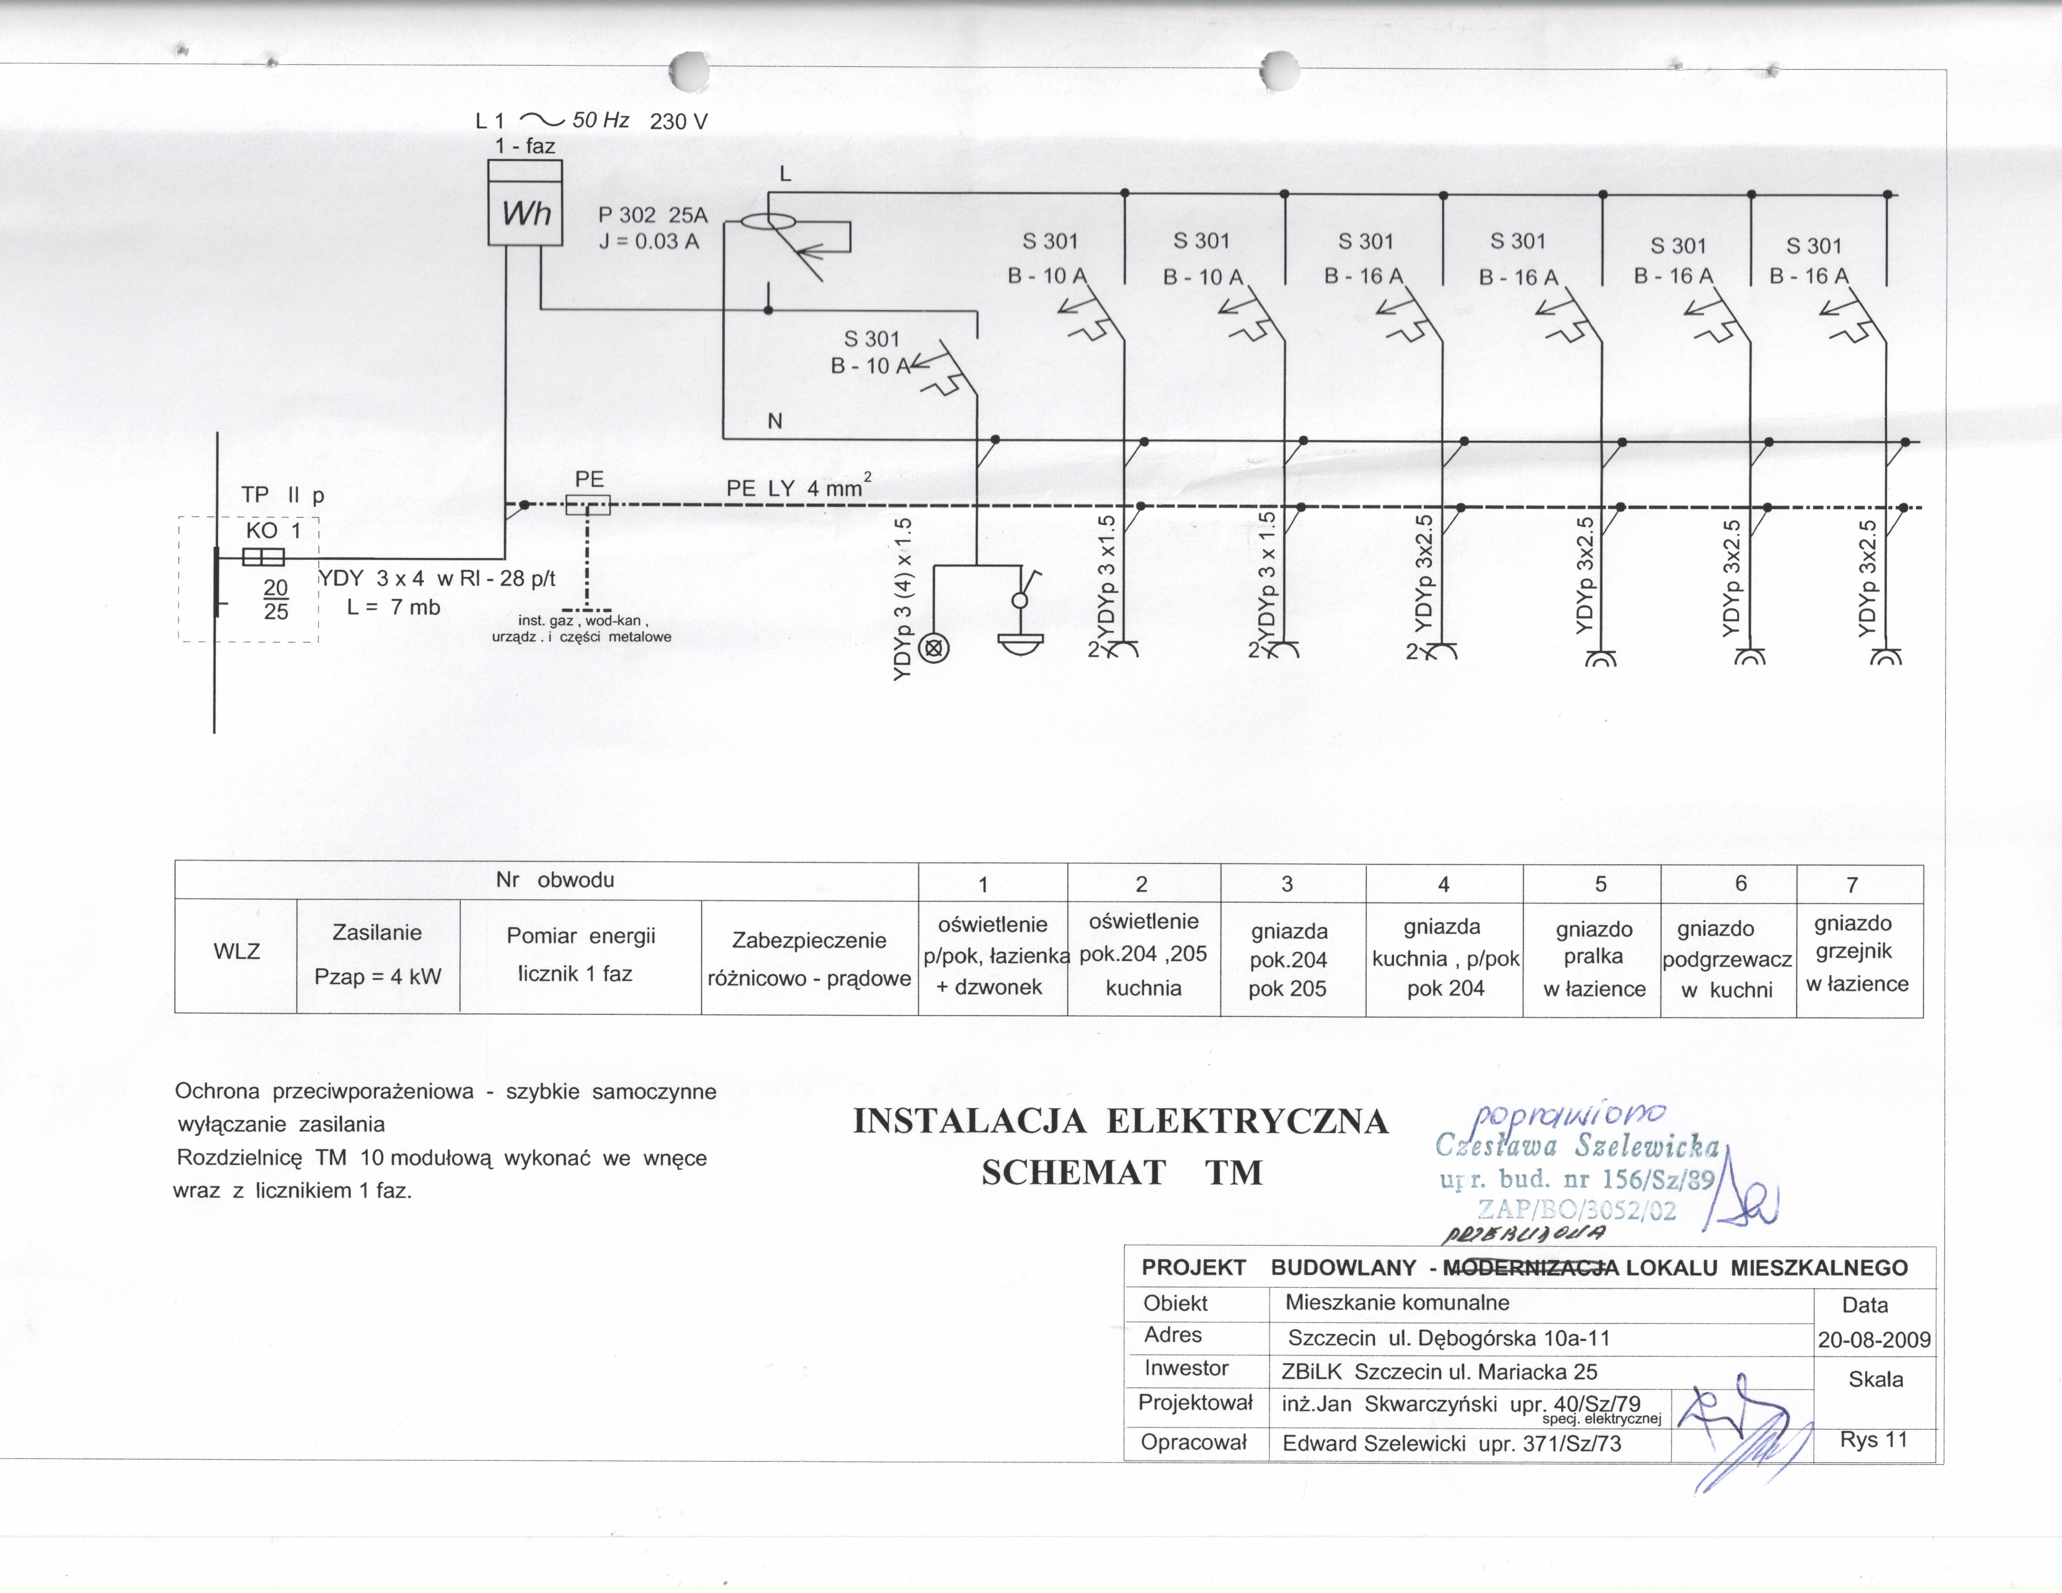This screenshot has width=2062, height=1593.
Task: Click 'pok.204 ,205' in circuit 2 cell
Action: point(1143,954)
